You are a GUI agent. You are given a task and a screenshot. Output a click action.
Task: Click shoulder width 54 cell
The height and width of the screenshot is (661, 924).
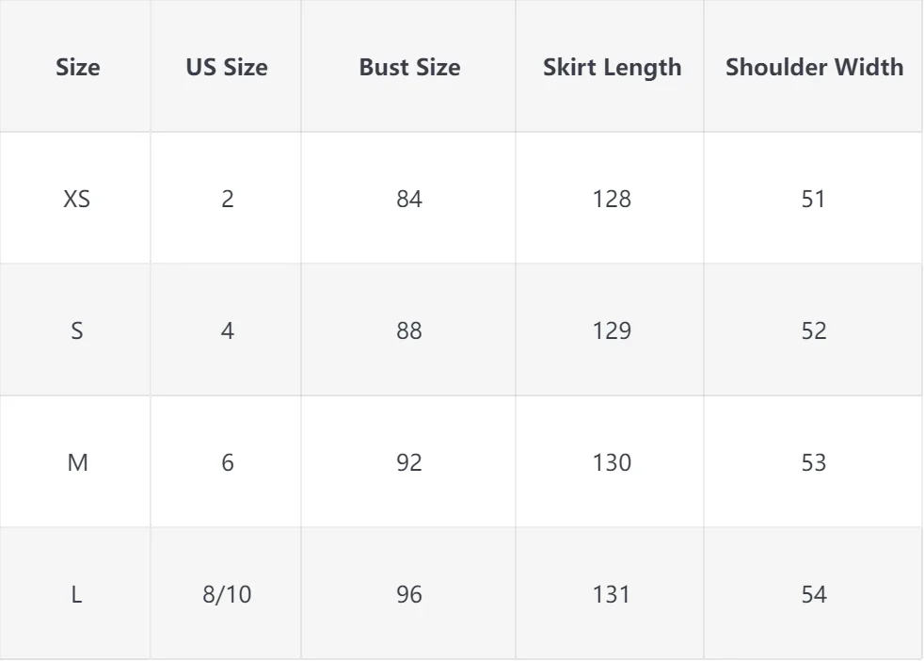click(814, 595)
